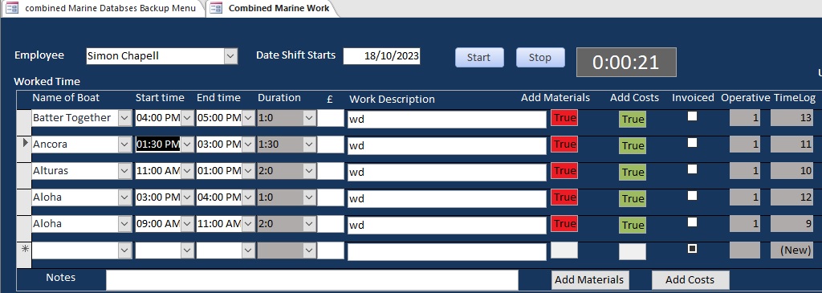
Task: Select the Ancora row's current record selector arrow
Action: (x=24, y=142)
